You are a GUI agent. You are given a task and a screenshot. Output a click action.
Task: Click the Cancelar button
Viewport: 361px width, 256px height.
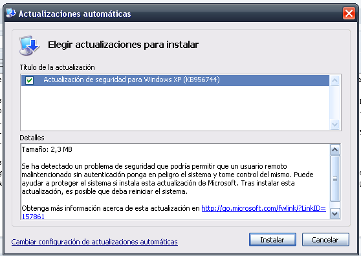coord(325,240)
